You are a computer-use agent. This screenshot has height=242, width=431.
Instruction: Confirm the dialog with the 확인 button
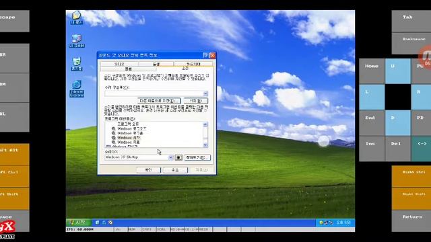click(148, 170)
